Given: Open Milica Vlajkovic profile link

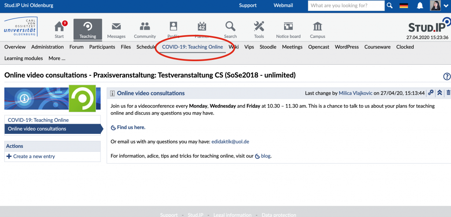Looking at the screenshot, I should click(x=355, y=93).
